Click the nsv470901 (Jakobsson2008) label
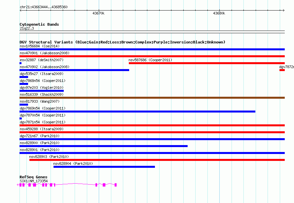Image resolution: width=294 pixels, height=203 pixels. click(45, 53)
